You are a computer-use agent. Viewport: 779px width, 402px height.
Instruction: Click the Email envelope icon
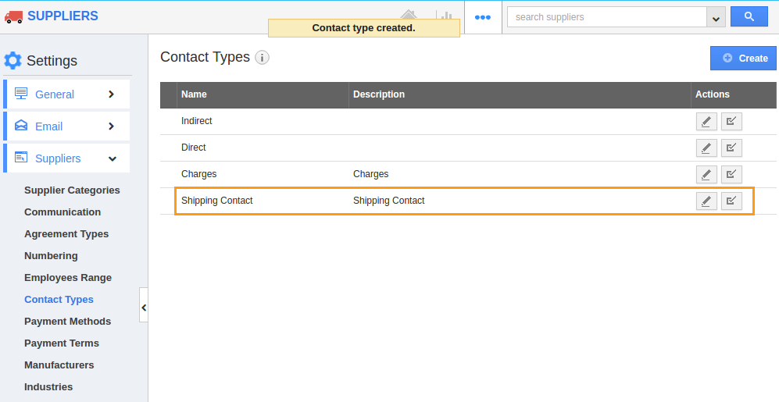coord(21,125)
